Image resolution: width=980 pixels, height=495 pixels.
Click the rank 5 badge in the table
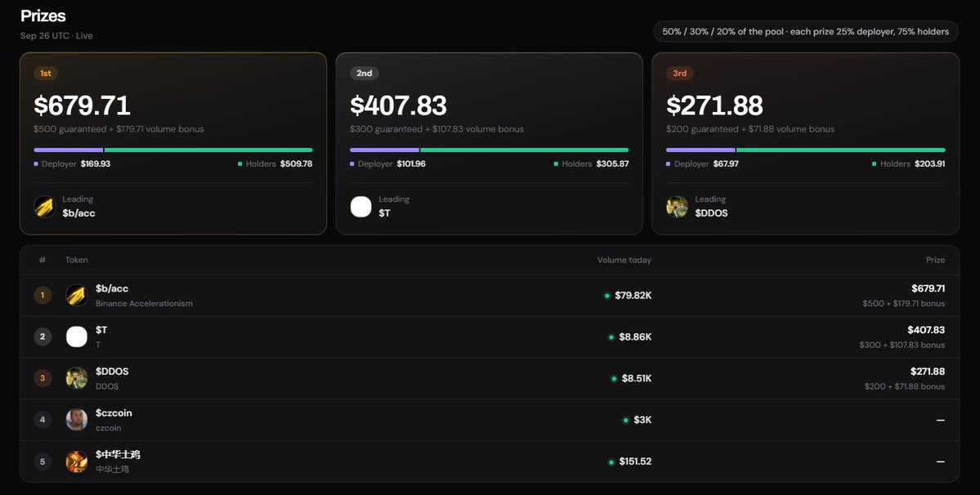tap(43, 462)
